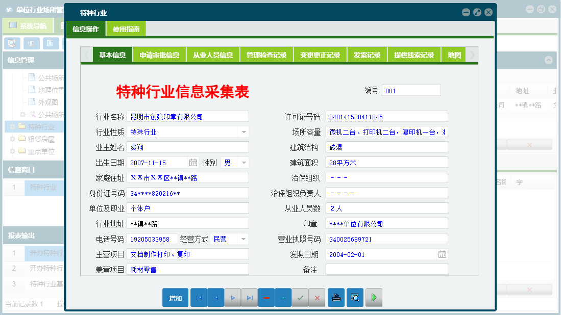This screenshot has width=561, height=315.
Task: Open the 经营方式 dropdown showing 民营
Action: (x=242, y=238)
